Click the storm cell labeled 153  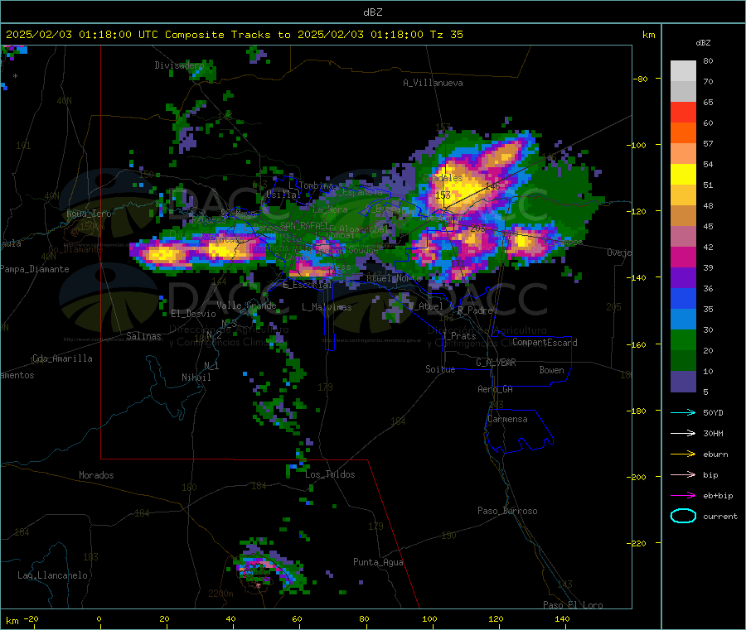pos(443,195)
